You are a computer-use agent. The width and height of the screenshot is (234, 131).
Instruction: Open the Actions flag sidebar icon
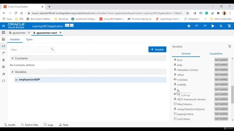pos(3,53)
